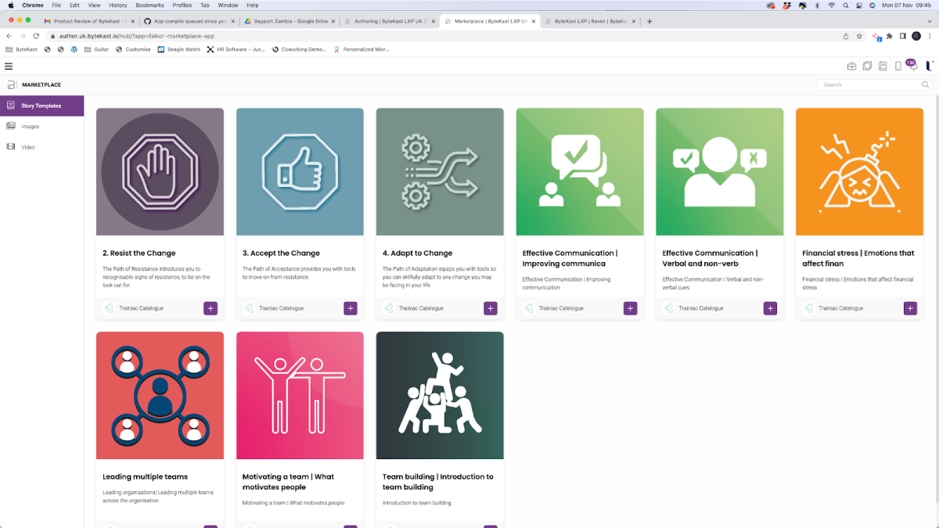Screen dimensions: 939x528
Task: Click Trainiac Catalogue under Financial stress
Action: click(841, 308)
